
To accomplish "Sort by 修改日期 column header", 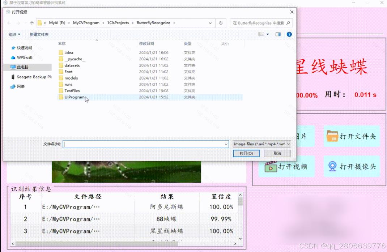I will click(x=146, y=43).
